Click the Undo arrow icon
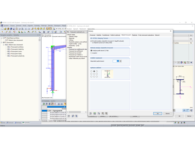Viewport: 195px width, 148px height. tap(26, 29)
